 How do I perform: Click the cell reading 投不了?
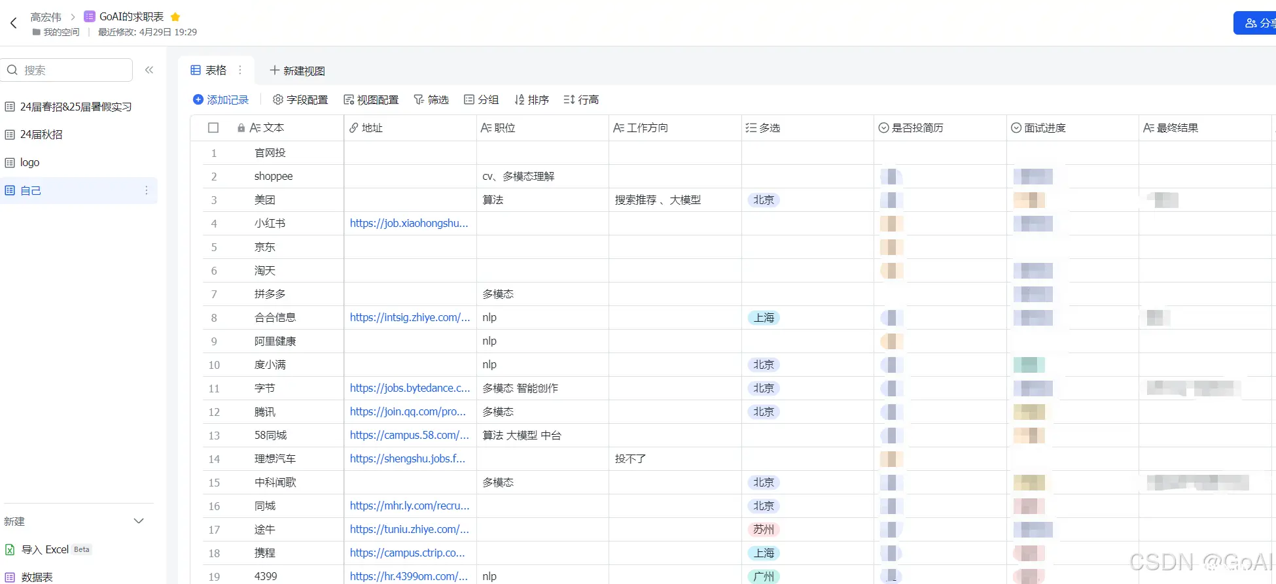pyautogui.click(x=675, y=459)
